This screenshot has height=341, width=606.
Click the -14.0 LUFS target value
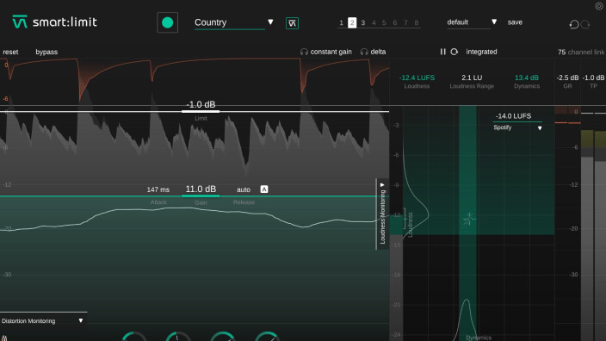pos(513,116)
